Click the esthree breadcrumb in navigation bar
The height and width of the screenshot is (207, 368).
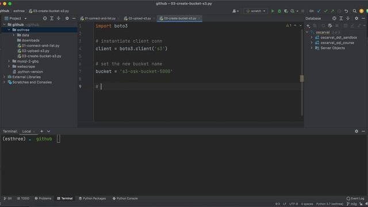19,11
